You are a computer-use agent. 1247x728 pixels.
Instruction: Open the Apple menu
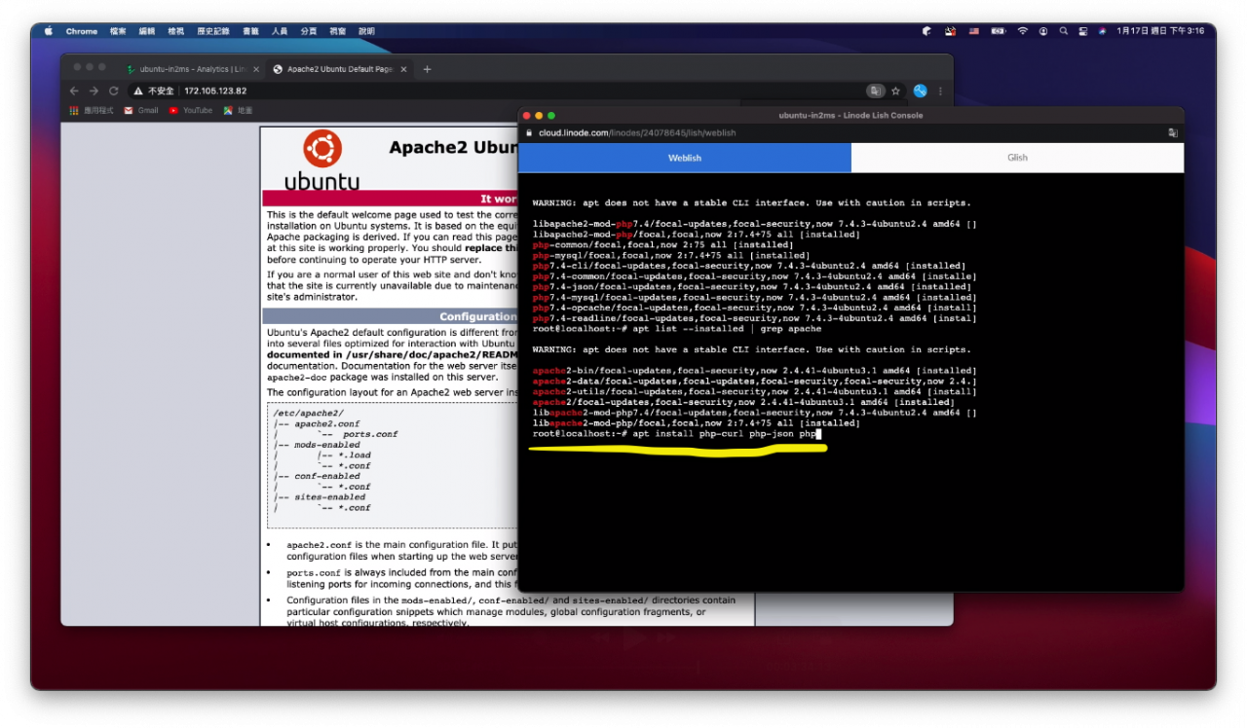pos(49,31)
